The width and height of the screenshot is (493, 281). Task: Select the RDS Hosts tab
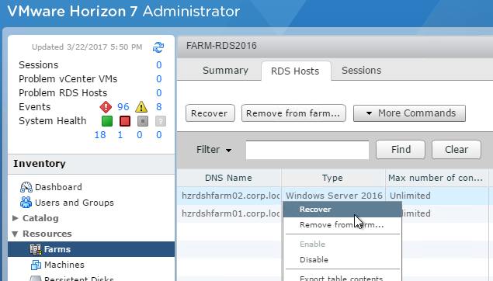295,71
